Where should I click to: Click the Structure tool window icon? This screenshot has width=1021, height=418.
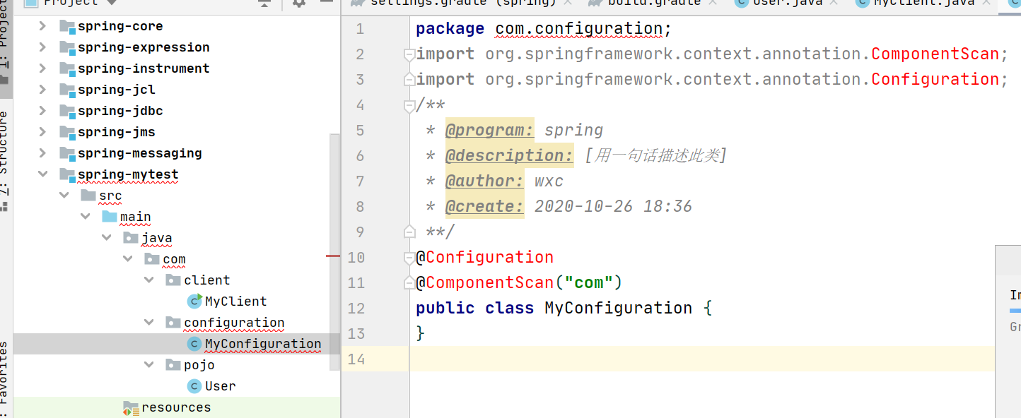pos(5,206)
